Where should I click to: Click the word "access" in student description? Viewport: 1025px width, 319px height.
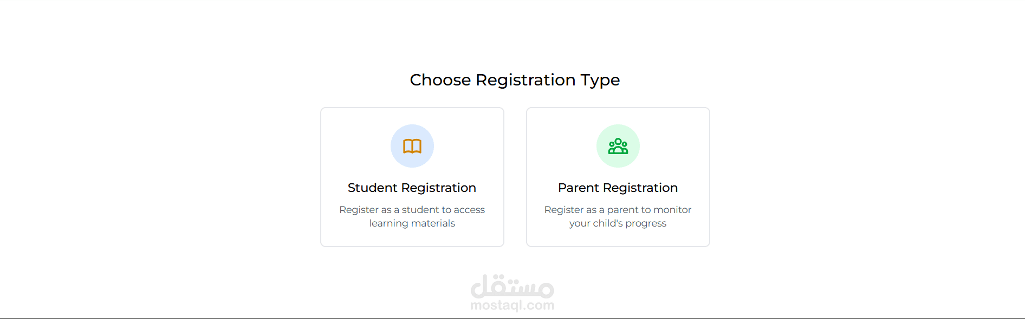[469, 210]
